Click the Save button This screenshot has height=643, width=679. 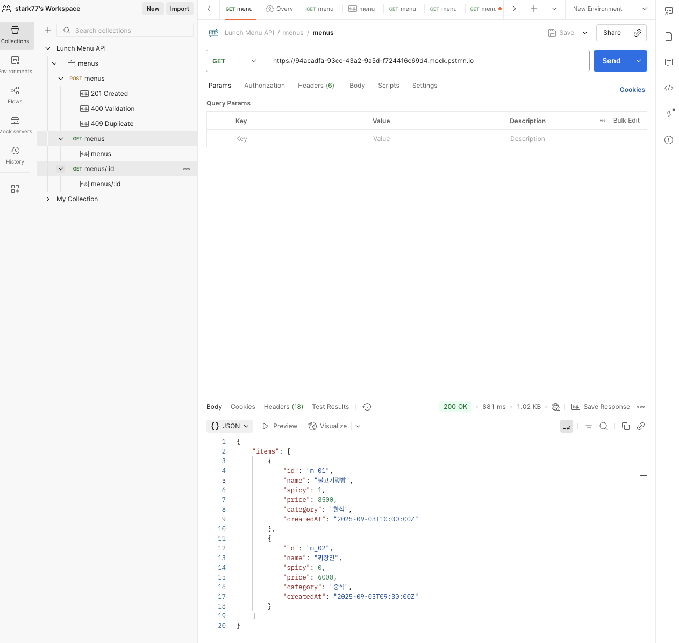point(561,33)
